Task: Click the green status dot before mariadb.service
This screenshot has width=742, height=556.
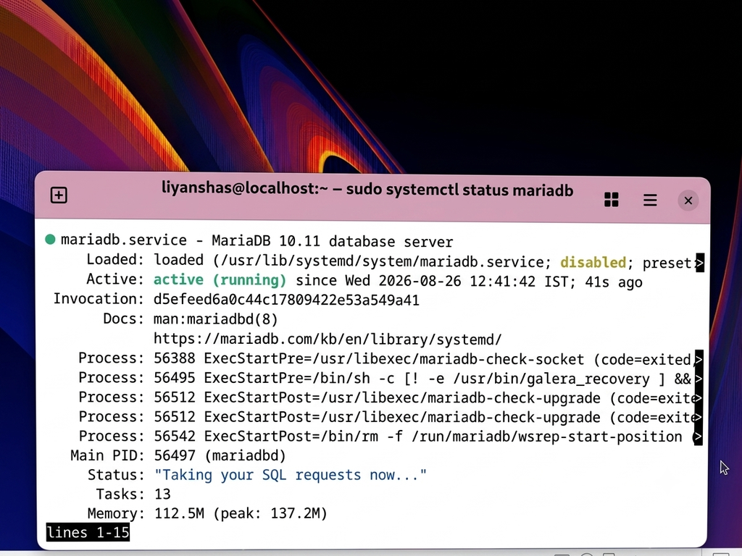Action: click(x=50, y=239)
